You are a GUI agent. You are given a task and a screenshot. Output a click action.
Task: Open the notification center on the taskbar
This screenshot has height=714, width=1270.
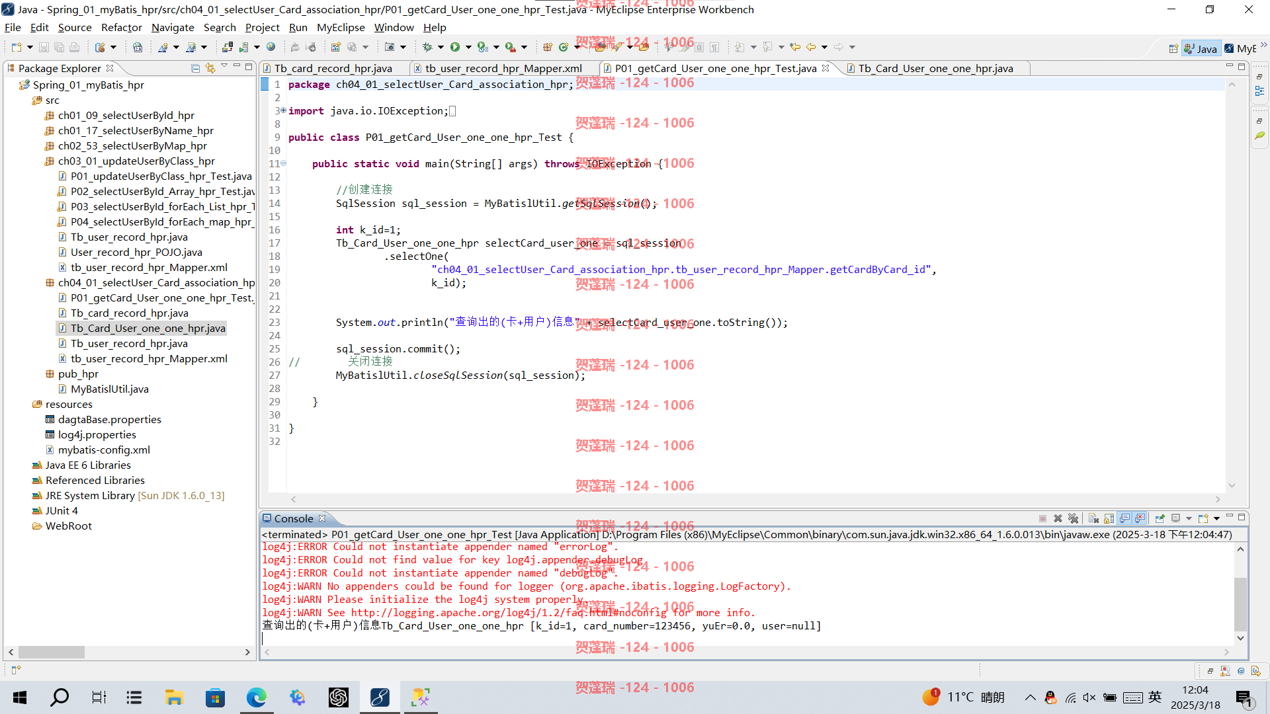pyautogui.click(x=1244, y=697)
